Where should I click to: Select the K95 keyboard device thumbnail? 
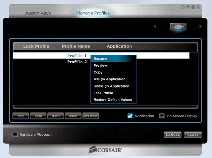click(178, 27)
